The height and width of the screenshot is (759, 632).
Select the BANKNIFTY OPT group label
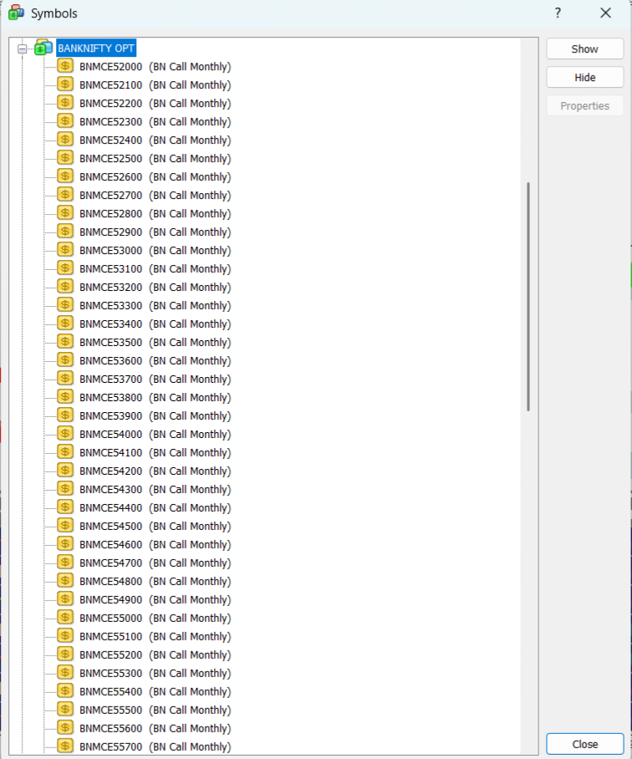tap(96, 48)
